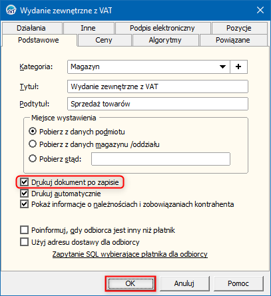Open the Kategoria dropdown list
The width and height of the screenshot is (271, 296).
pos(222,67)
